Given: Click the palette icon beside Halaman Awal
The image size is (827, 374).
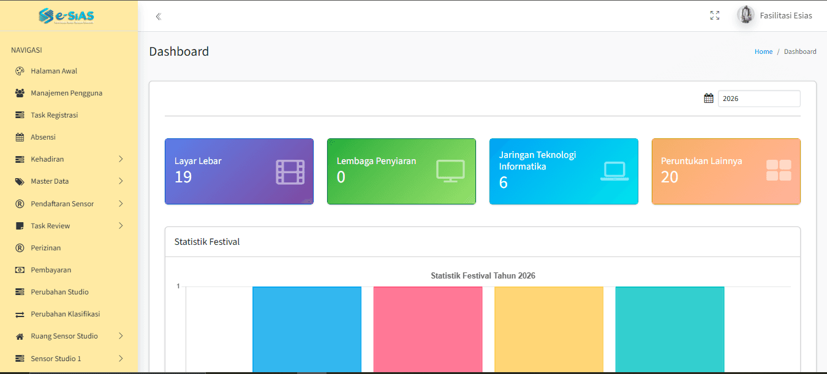Looking at the screenshot, I should tap(20, 71).
